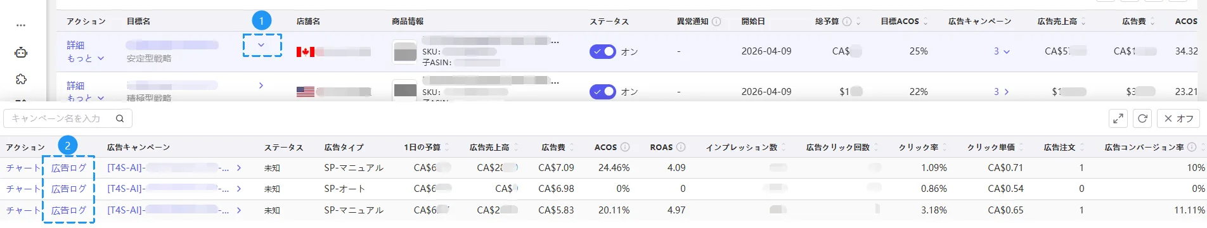
Task: Open product thumbnail in Canada store row
Action: pyautogui.click(x=405, y=52)
